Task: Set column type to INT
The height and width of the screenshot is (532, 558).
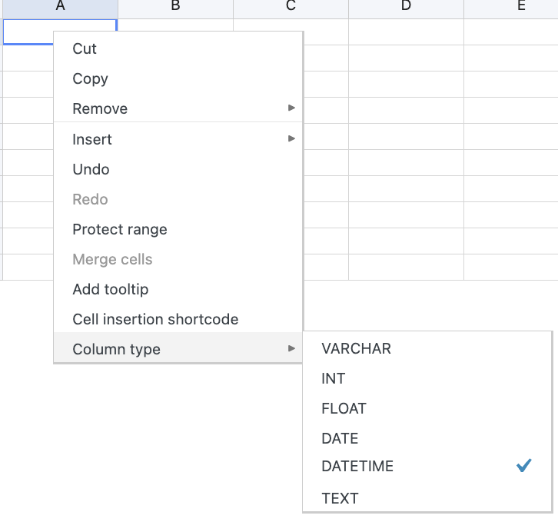Action: point(334,378)
